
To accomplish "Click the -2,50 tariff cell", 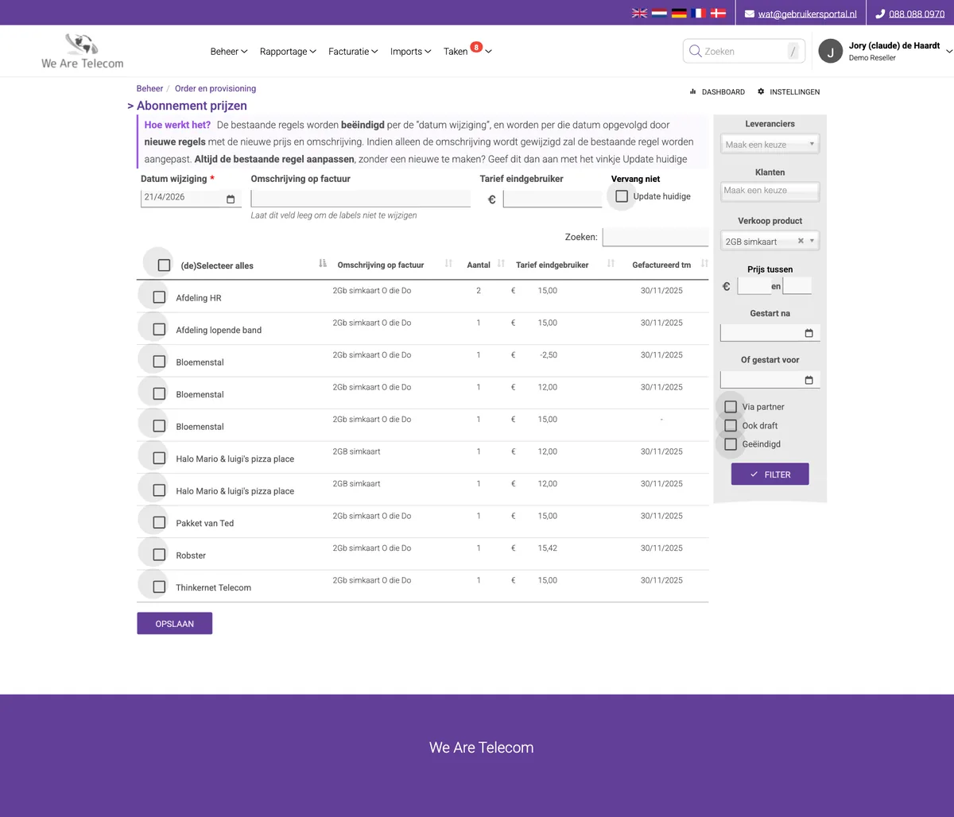I will click(548, 355).
